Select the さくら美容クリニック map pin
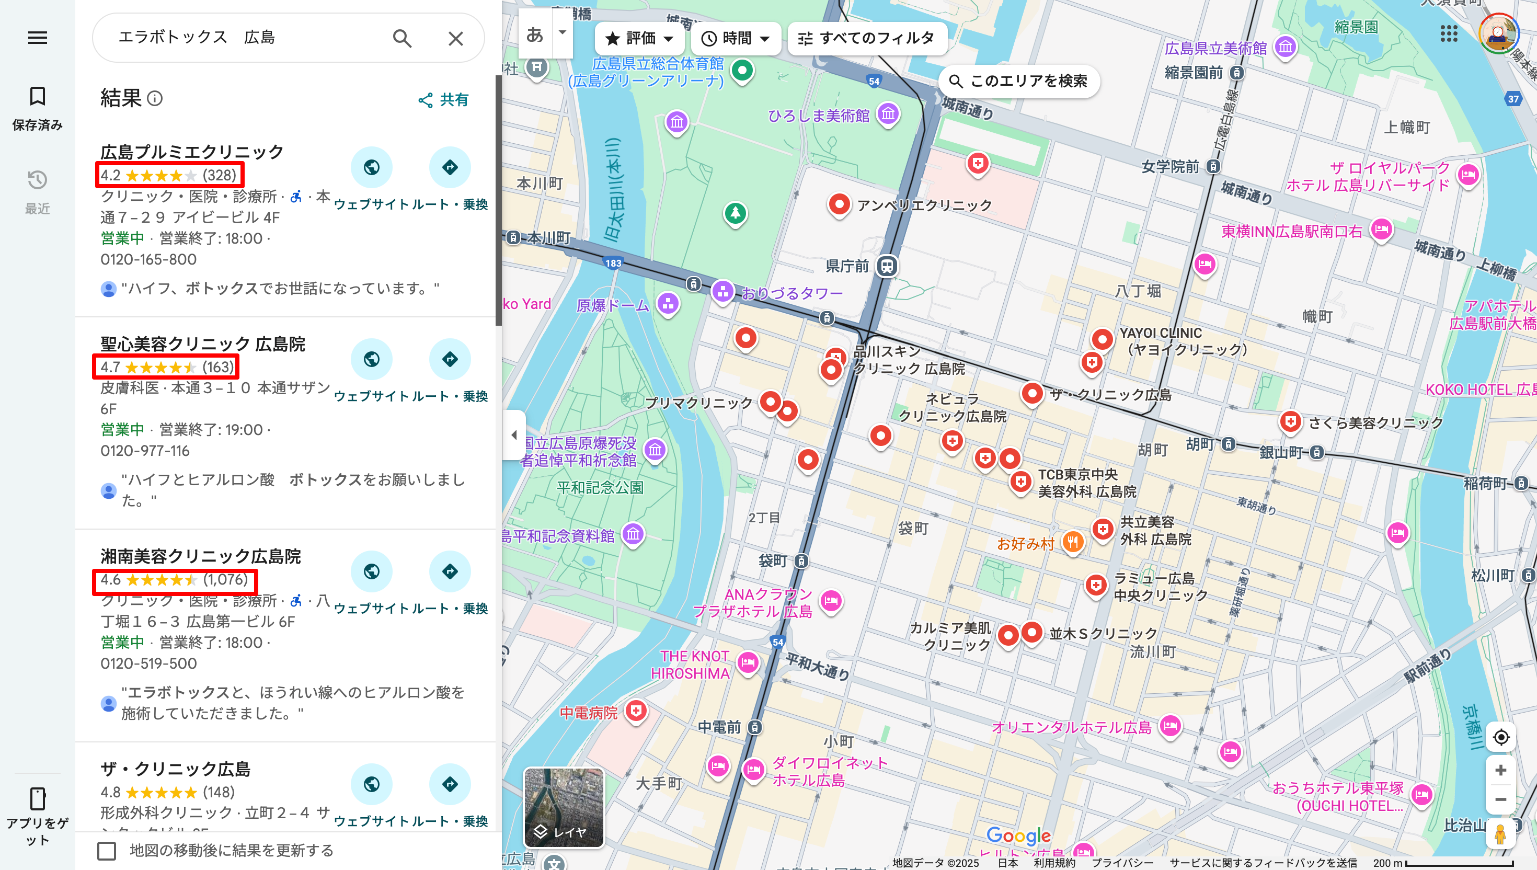The height and width of the screenshot is (870, 1537). click(1290, 422)
